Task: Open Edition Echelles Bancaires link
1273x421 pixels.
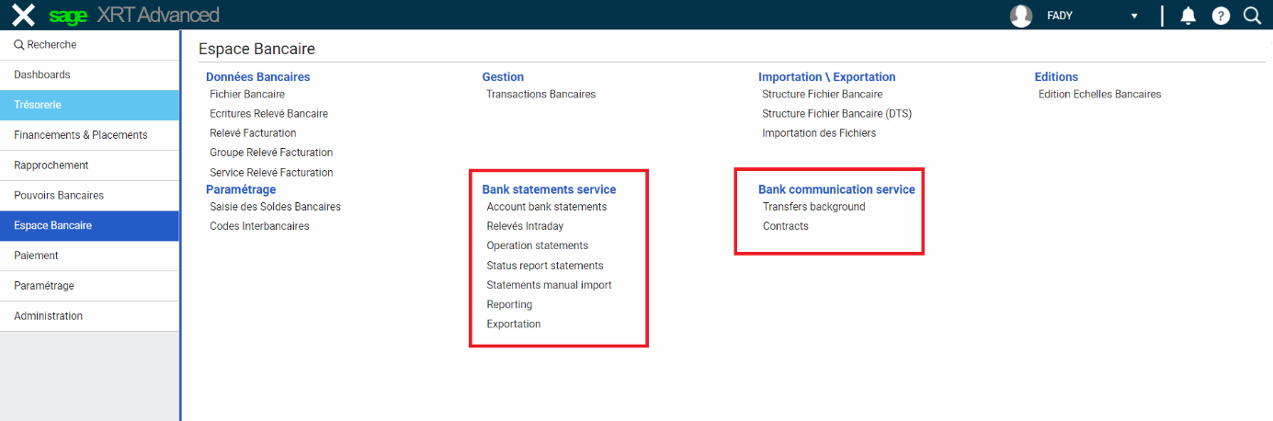Action: pyautogui.click(x=1099, y=94)
